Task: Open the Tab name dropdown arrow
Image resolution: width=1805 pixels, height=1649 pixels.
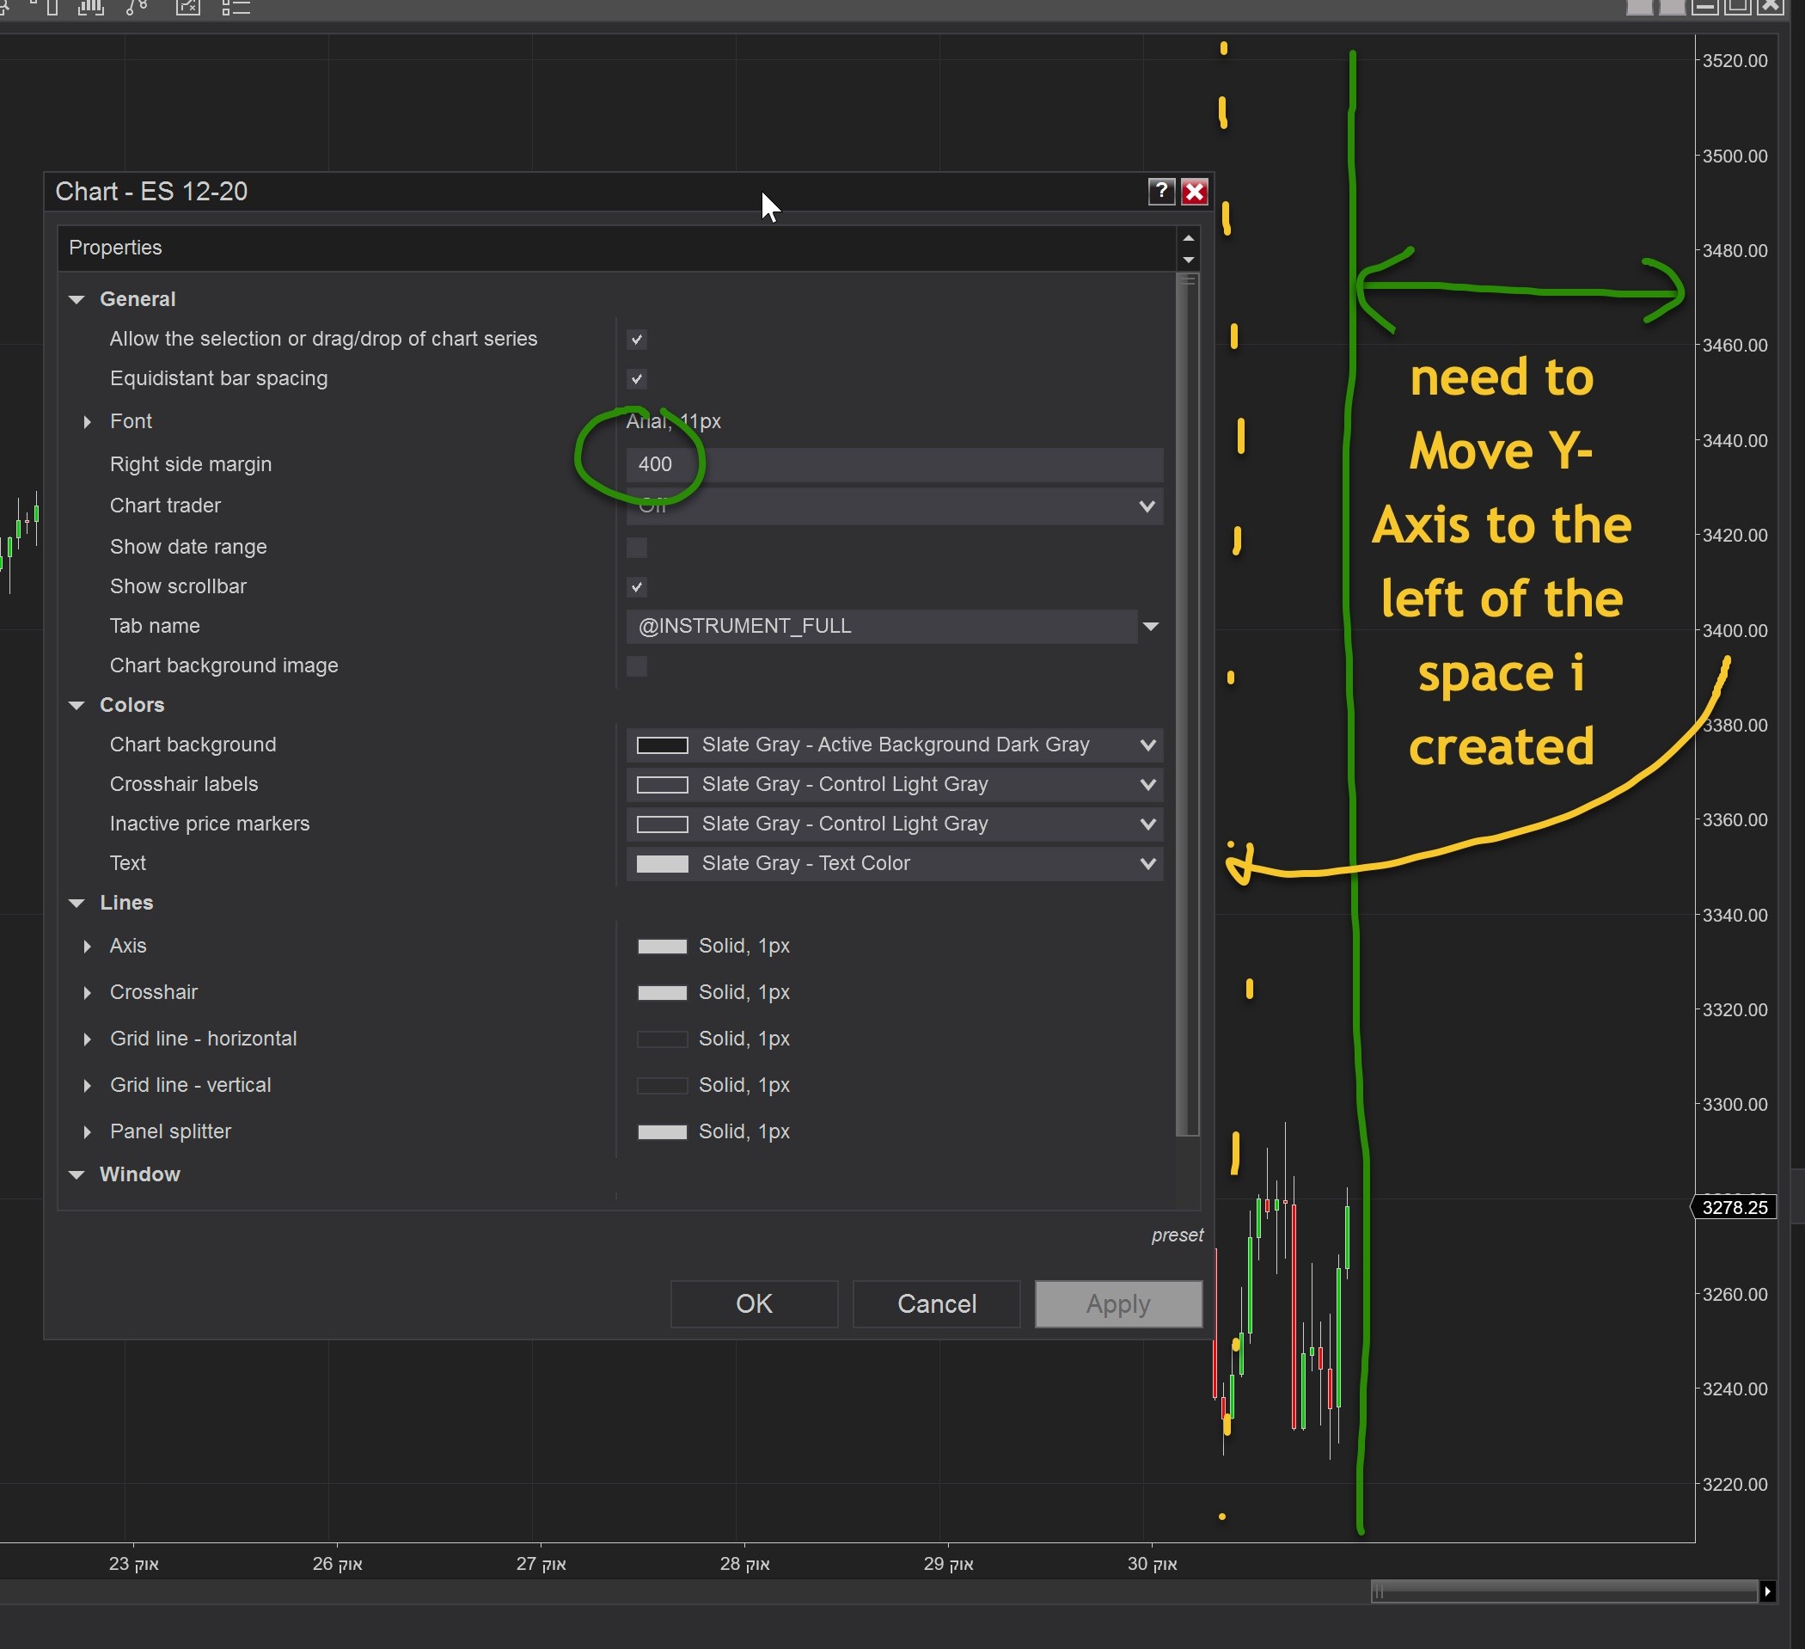Action: tap(1151, 626)
